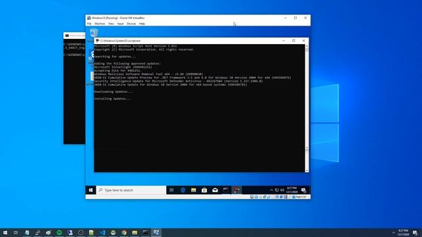Open the host clock and calendar
This screenshot has width=422, height=237.
click(403, 232)
